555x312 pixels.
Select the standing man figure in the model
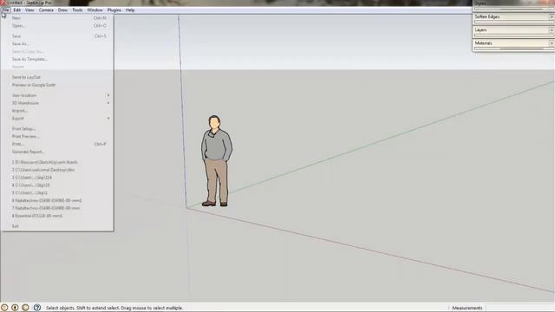[216, 161]
